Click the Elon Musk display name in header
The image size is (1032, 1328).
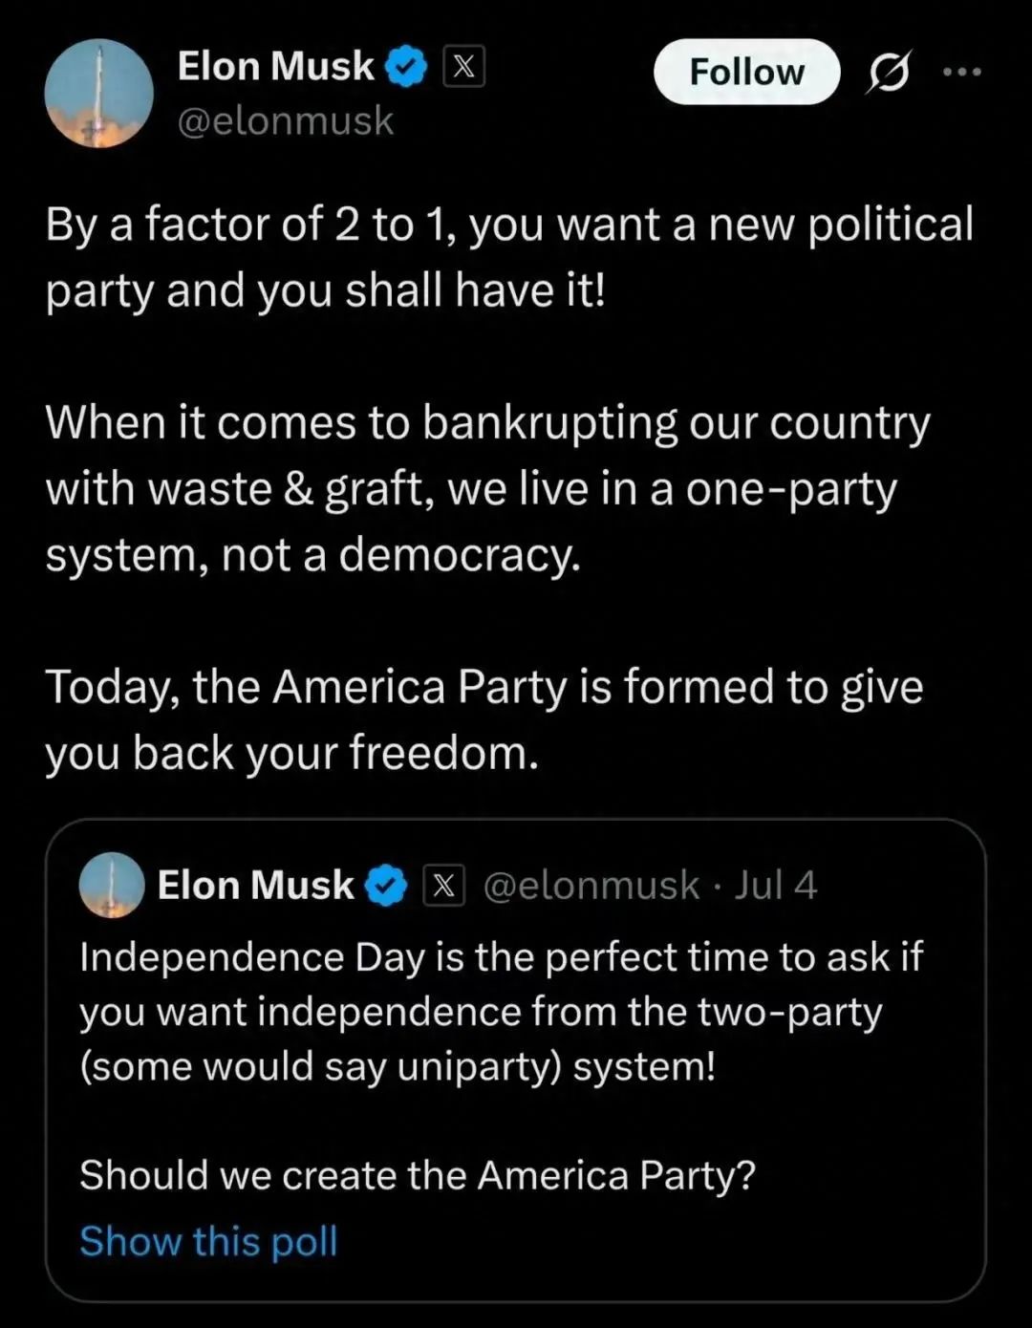click(276, 66)
